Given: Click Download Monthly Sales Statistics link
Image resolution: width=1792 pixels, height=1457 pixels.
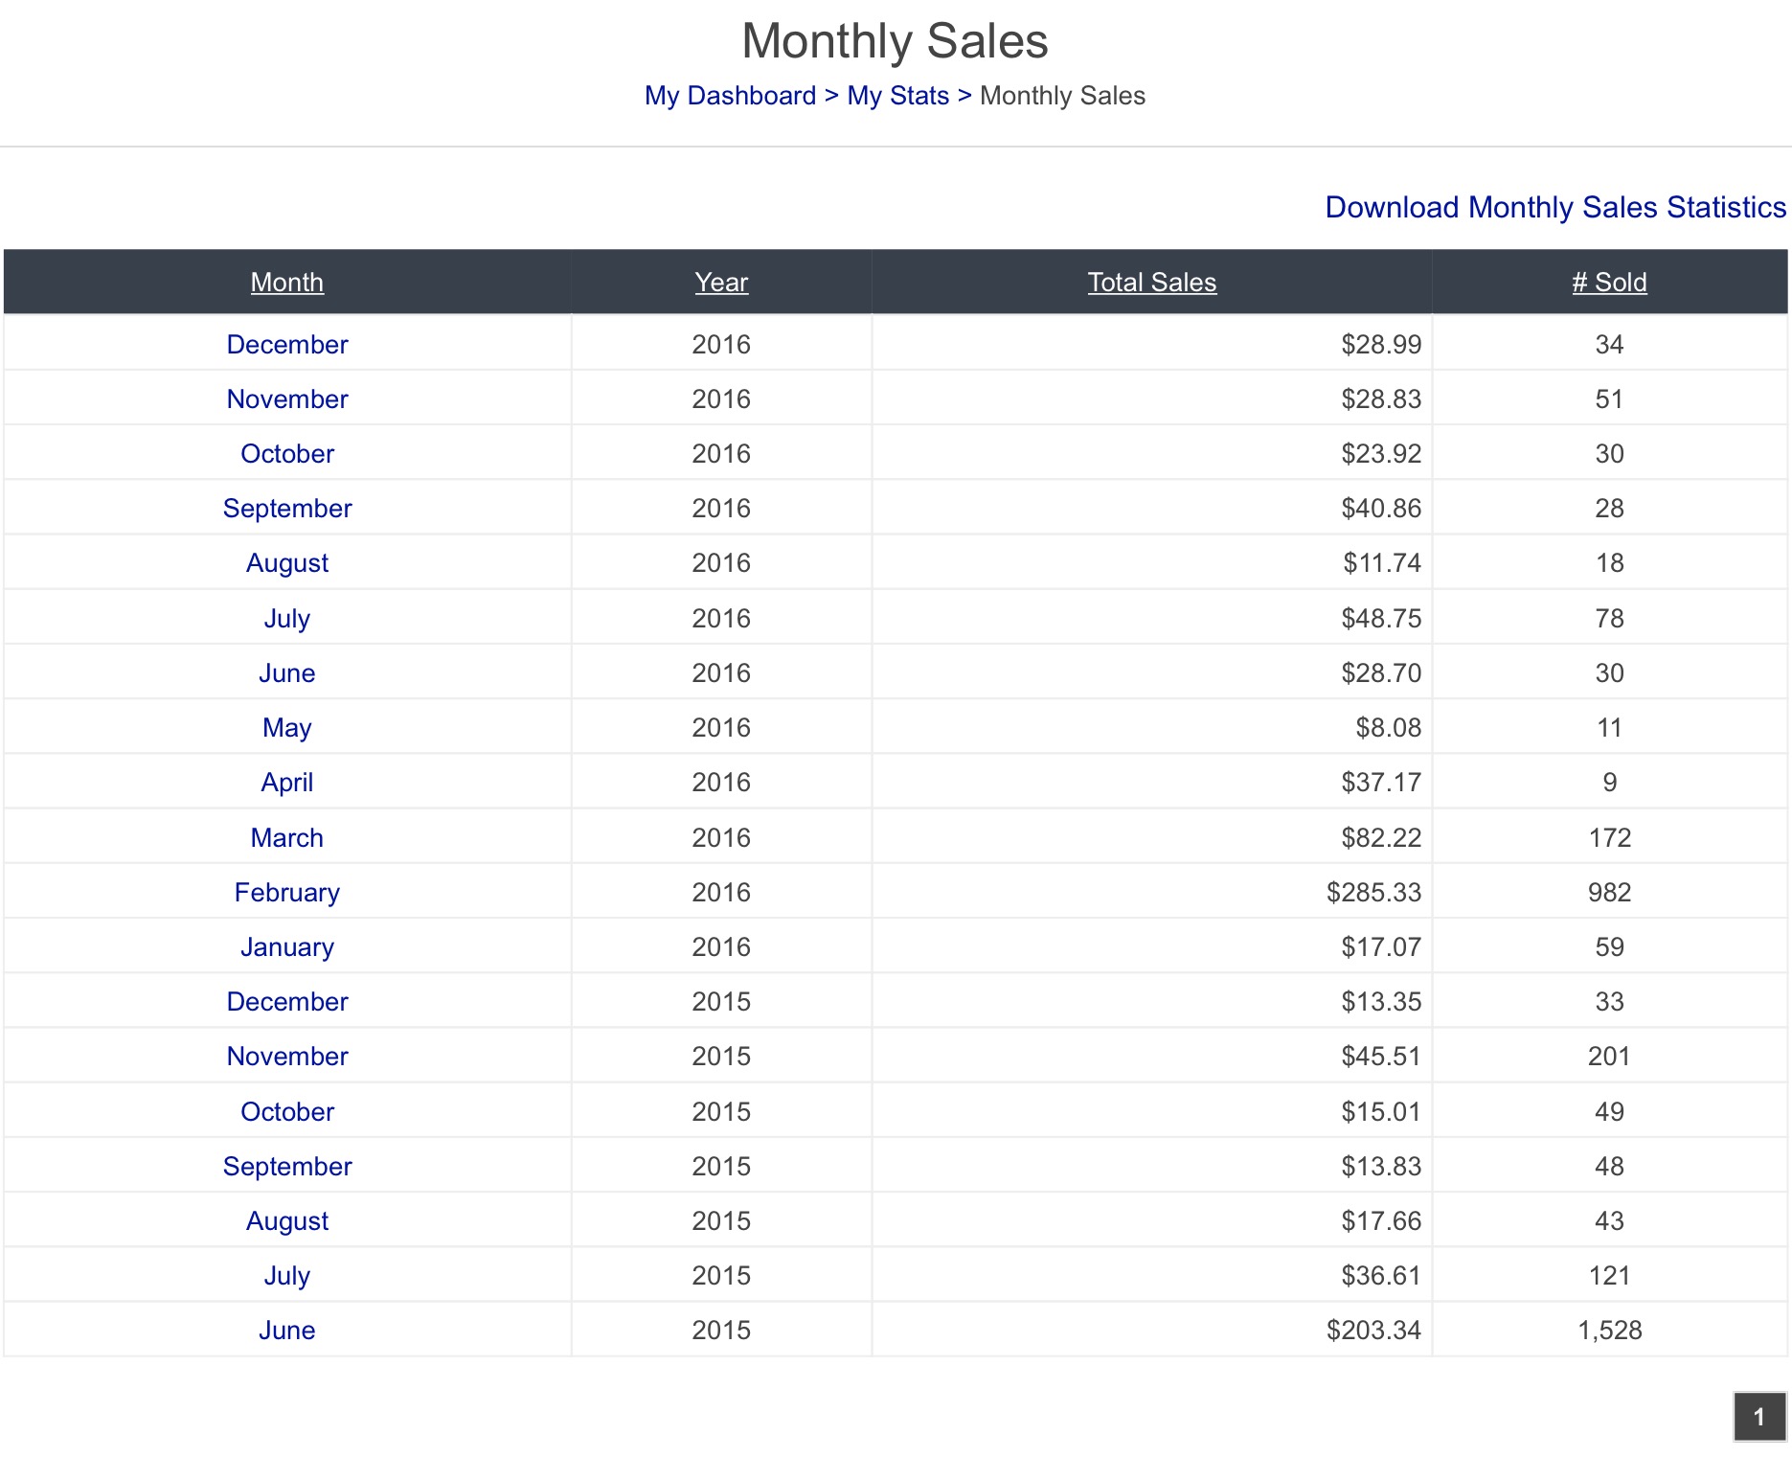Looking at the screenshot, I should pyautogui.click(x=1555, y=207).
